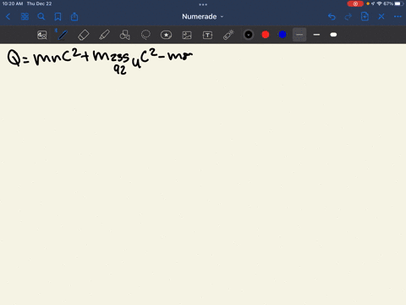
Task: Tap the Wi-Fi status icon
Action: tap(380, 3)
